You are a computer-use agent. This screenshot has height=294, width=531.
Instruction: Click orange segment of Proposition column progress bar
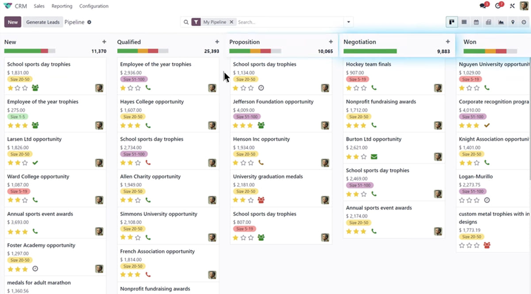pos(255,51)
